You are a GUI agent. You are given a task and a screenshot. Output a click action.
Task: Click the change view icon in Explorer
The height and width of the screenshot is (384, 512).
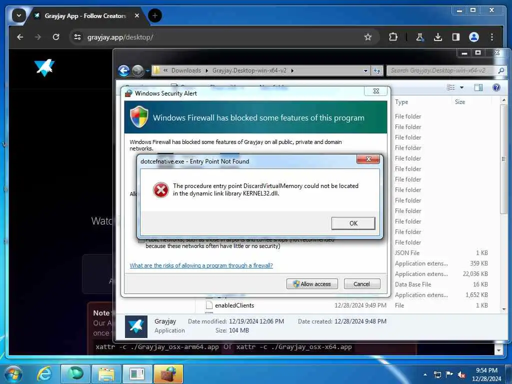coord(451,87)
